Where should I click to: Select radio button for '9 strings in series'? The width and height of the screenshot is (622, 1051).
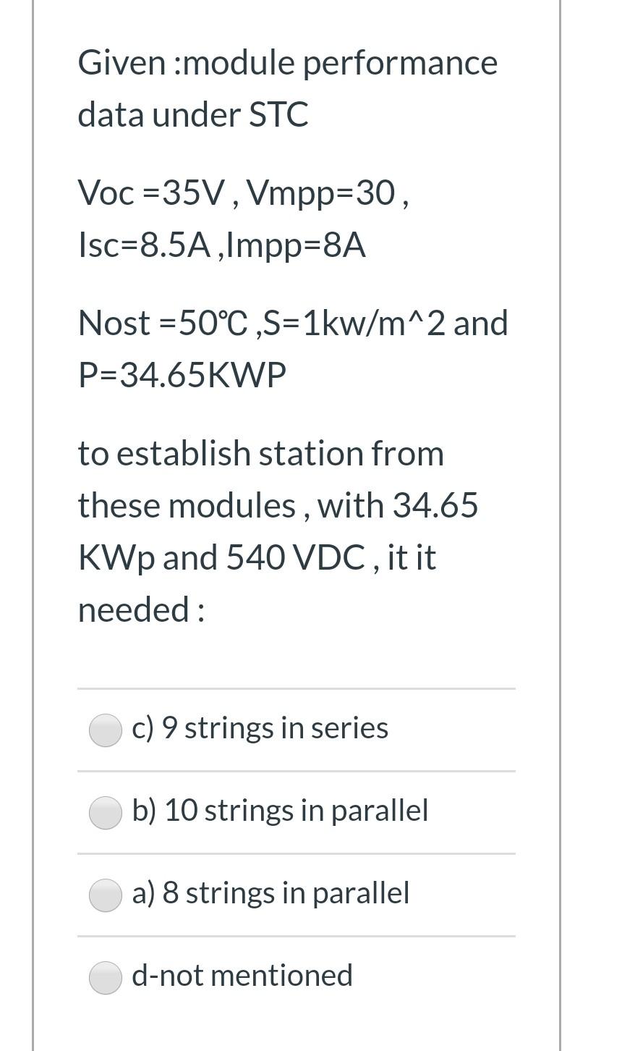click(x=106, y=730)
